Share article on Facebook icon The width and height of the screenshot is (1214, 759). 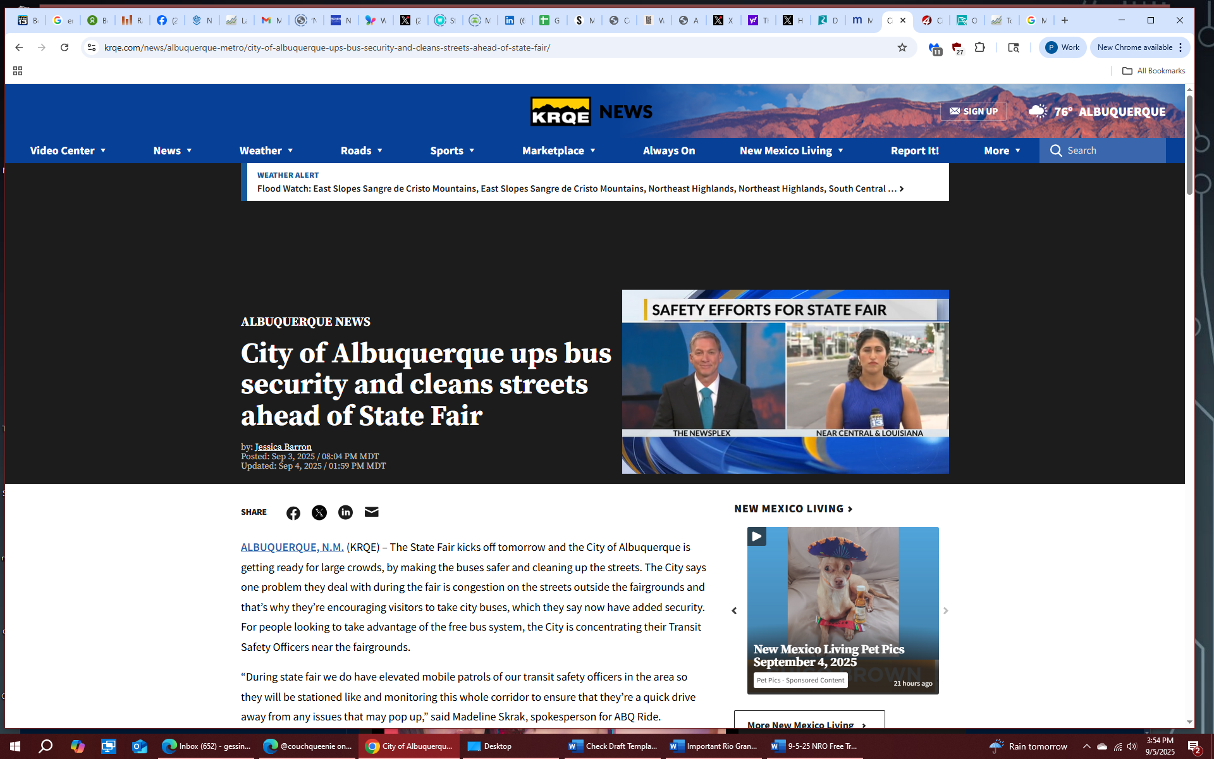click(x=293, y=513)
